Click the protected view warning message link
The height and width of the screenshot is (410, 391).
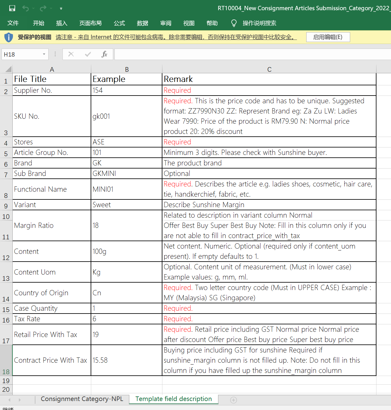[176, 37]
